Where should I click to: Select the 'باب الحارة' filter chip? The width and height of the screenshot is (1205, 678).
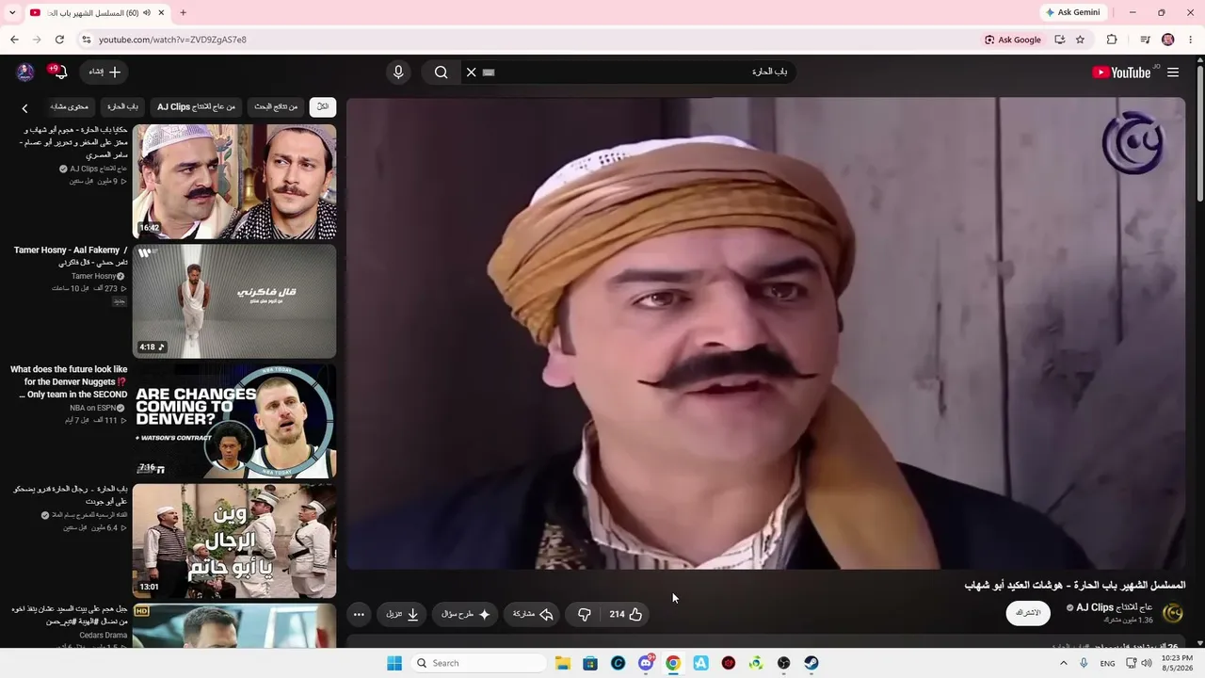point(123,107)
